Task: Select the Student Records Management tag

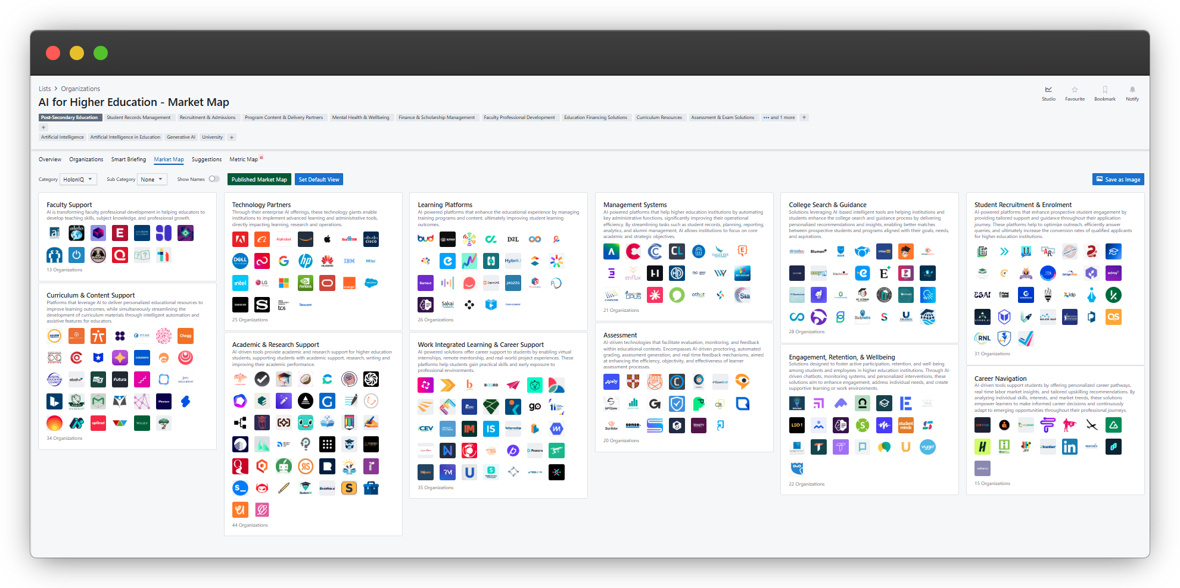Action: (139, 117)
